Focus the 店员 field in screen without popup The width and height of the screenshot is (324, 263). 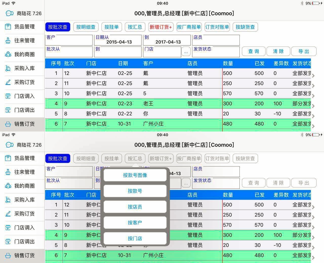(x=216, y=40)
